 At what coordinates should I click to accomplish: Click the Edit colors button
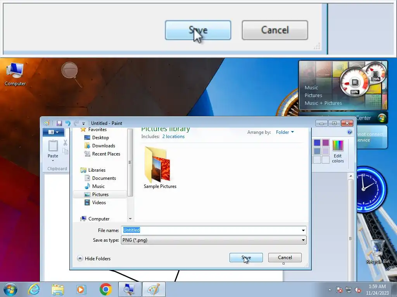(338, 152)
